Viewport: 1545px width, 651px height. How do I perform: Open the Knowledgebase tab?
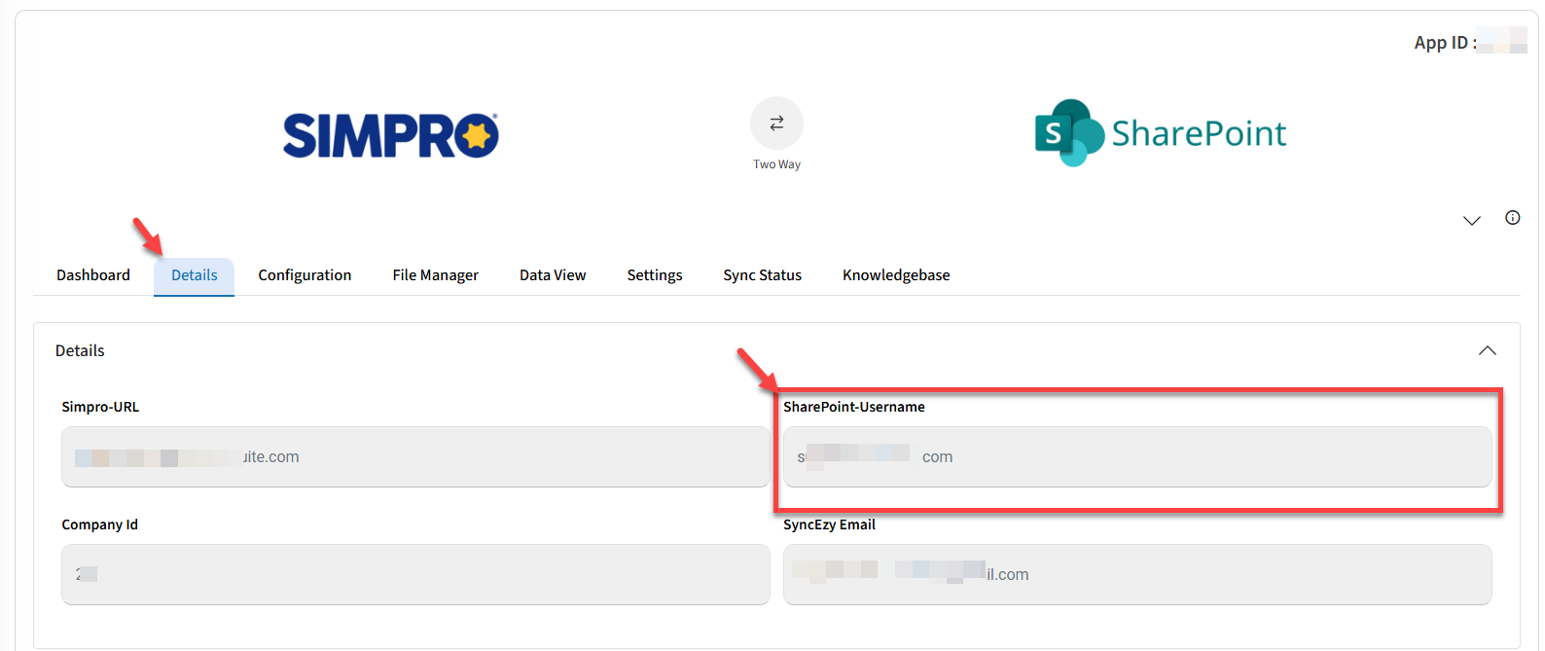896,275
